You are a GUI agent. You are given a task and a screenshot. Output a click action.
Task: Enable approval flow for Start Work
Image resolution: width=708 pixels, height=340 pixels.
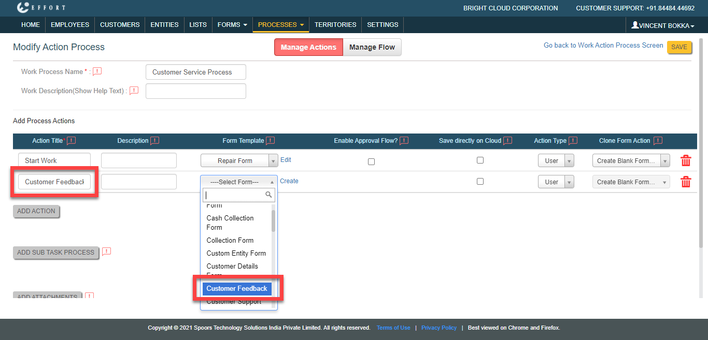pos(371,161)
